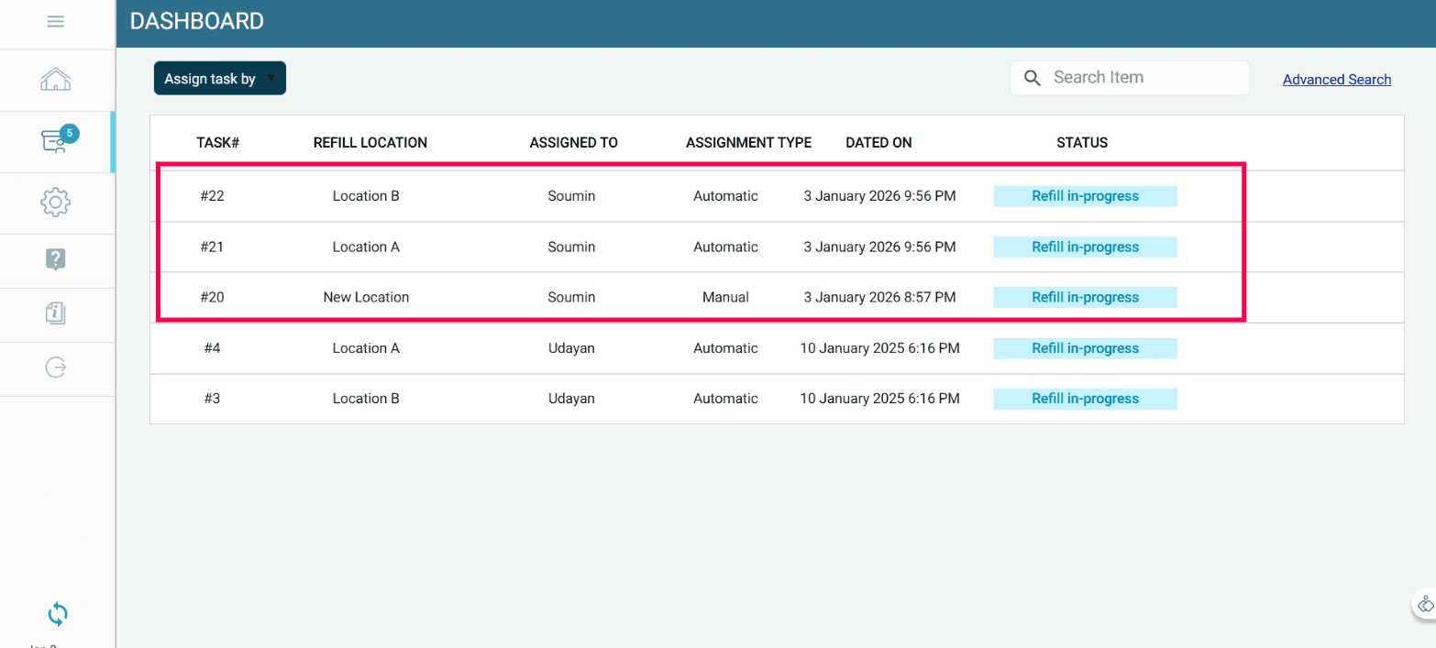Click the TASK# column header
The image size is (1436, 648).
(217, 143)
